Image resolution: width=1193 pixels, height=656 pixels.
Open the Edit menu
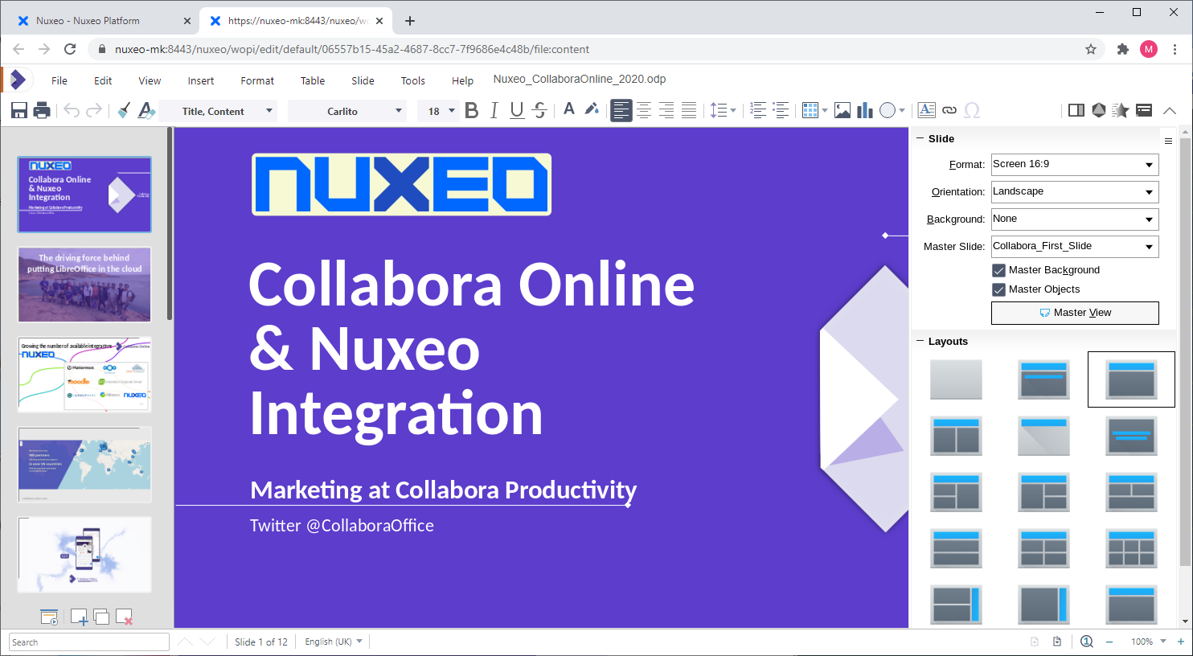[103, 80]
